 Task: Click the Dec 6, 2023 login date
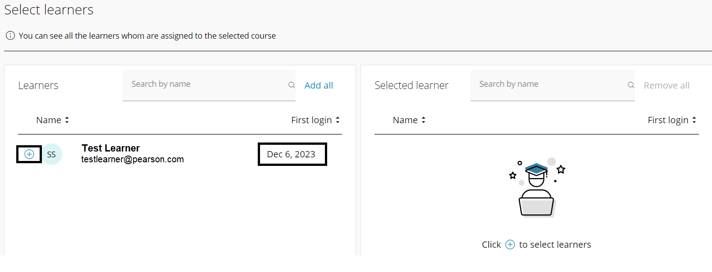[x=291, y=154]
